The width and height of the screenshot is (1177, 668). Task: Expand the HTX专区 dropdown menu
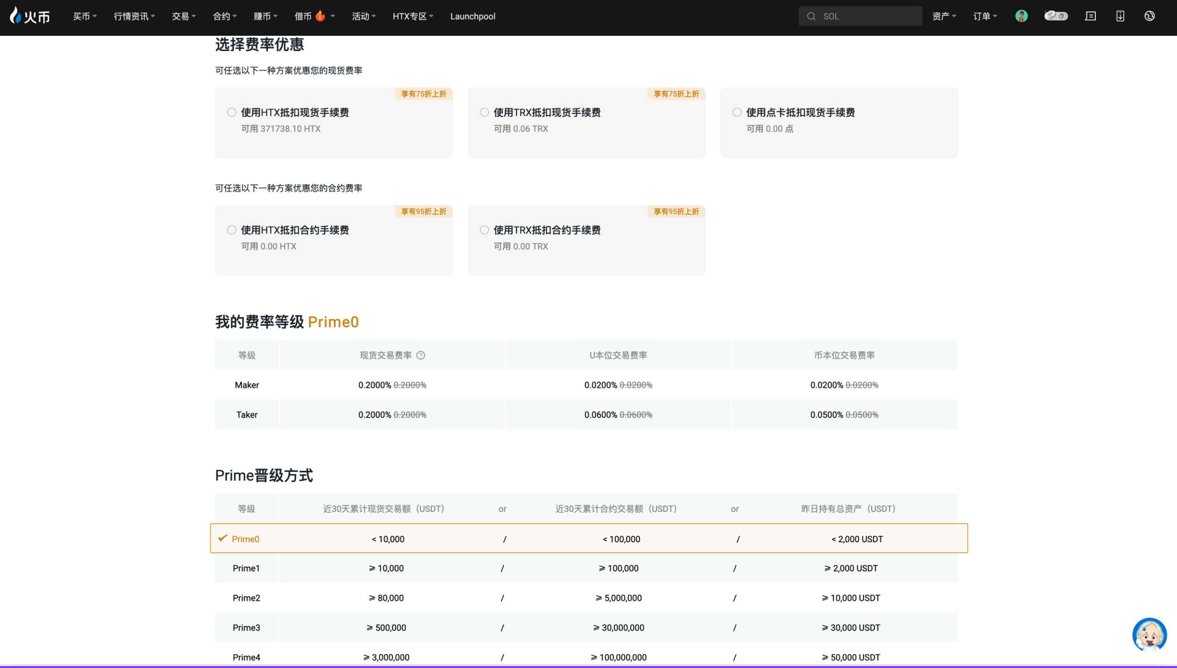tap(413, 16)
